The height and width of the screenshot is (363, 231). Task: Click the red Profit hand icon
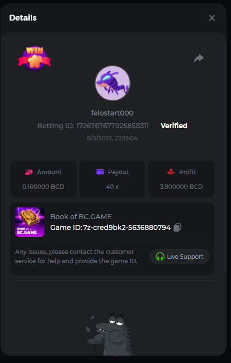171,172
